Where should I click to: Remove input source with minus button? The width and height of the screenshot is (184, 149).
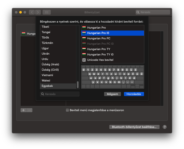point(30,110)
